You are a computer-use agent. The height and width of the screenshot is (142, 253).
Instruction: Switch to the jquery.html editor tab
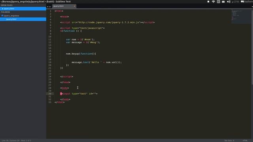pos(64,6)
